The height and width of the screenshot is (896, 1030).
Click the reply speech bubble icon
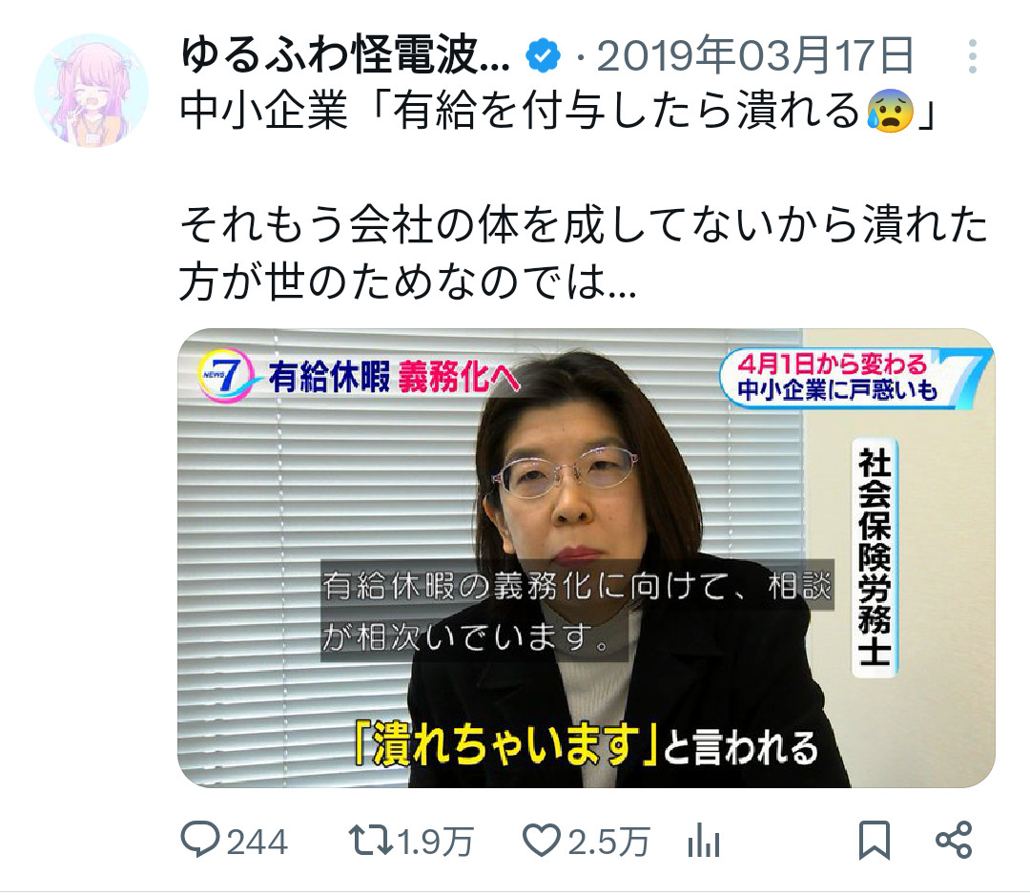[199, 840]
